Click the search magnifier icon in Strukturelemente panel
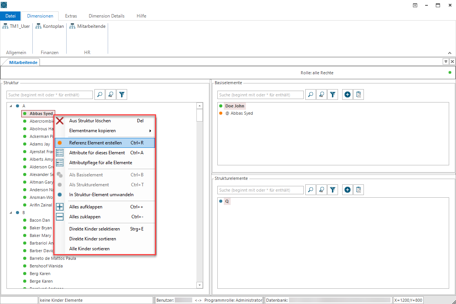Image resolution: width=456 pixels, height=304 pixels. pyautogui.click(x=311, y=190)
